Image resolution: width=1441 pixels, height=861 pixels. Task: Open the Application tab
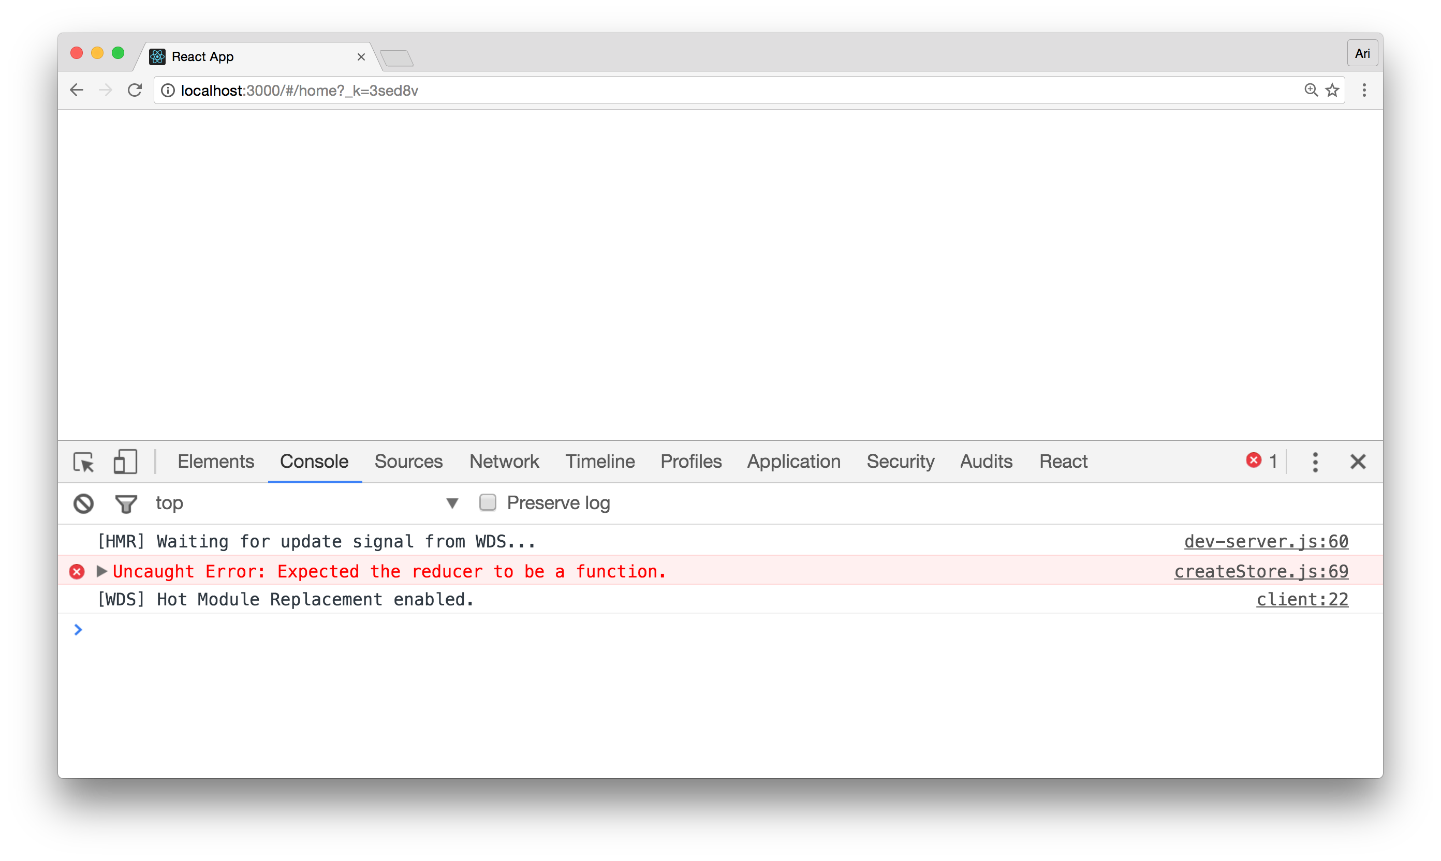coord(794,461)
